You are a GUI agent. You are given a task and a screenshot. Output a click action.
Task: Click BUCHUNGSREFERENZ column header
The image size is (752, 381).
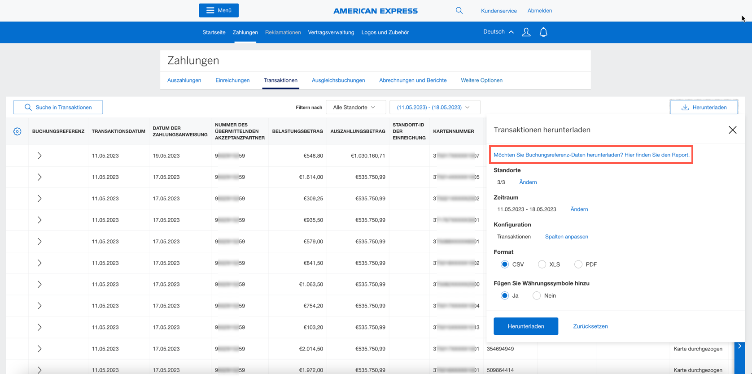pos(58,131)
